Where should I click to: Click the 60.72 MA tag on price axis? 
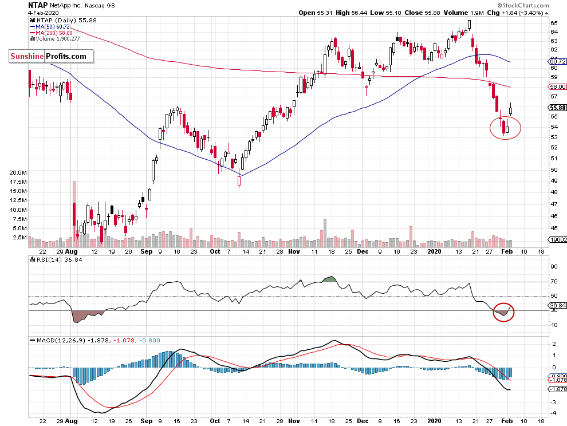click(558, 61)
